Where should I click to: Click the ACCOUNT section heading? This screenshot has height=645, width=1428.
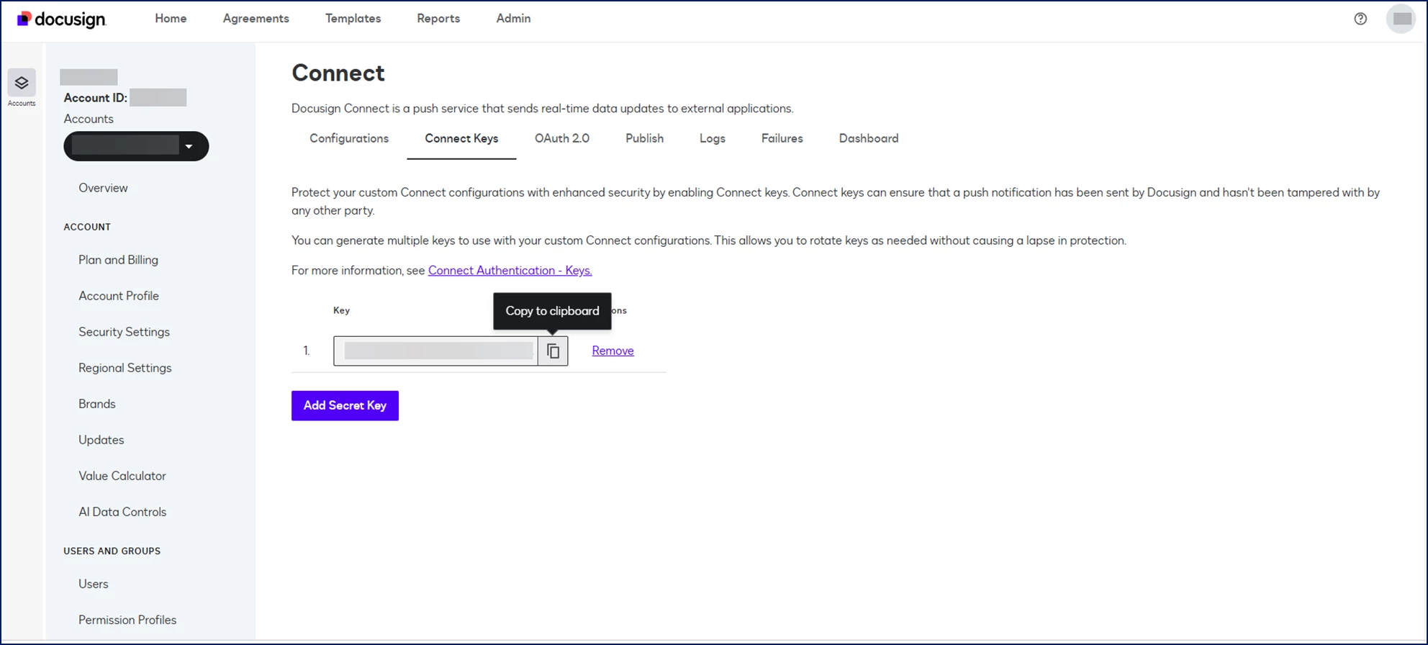(x=87, y=227)
